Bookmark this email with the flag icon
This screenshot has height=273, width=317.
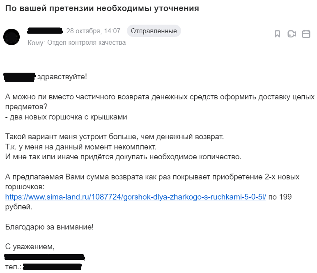coord(278,34)
